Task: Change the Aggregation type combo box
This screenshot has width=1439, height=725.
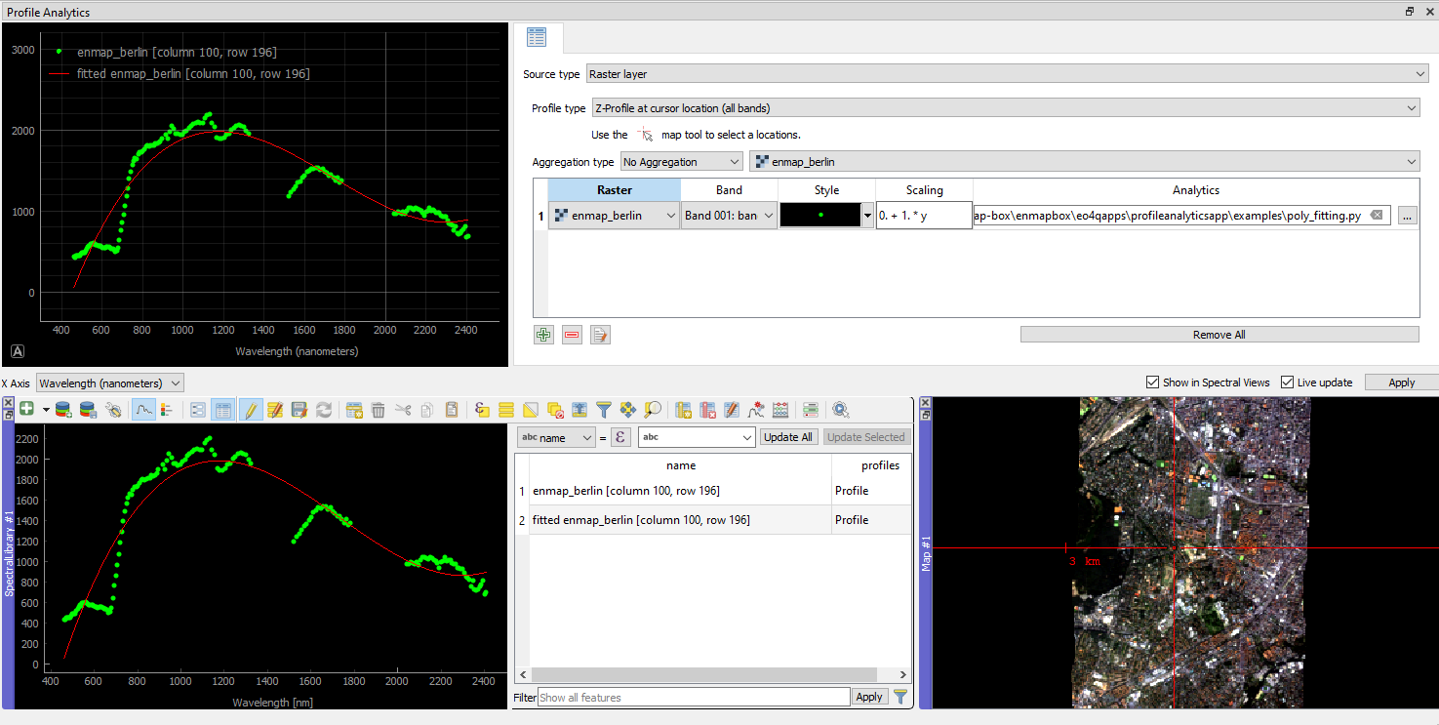Action: point(681,161)
